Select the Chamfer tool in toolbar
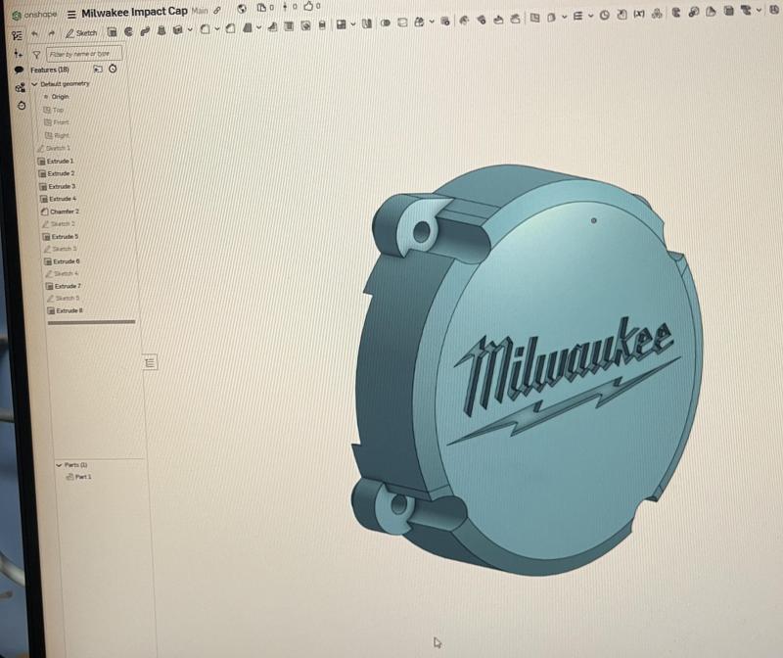The width and height of the screenshot is (783, 658). (230, 28)
